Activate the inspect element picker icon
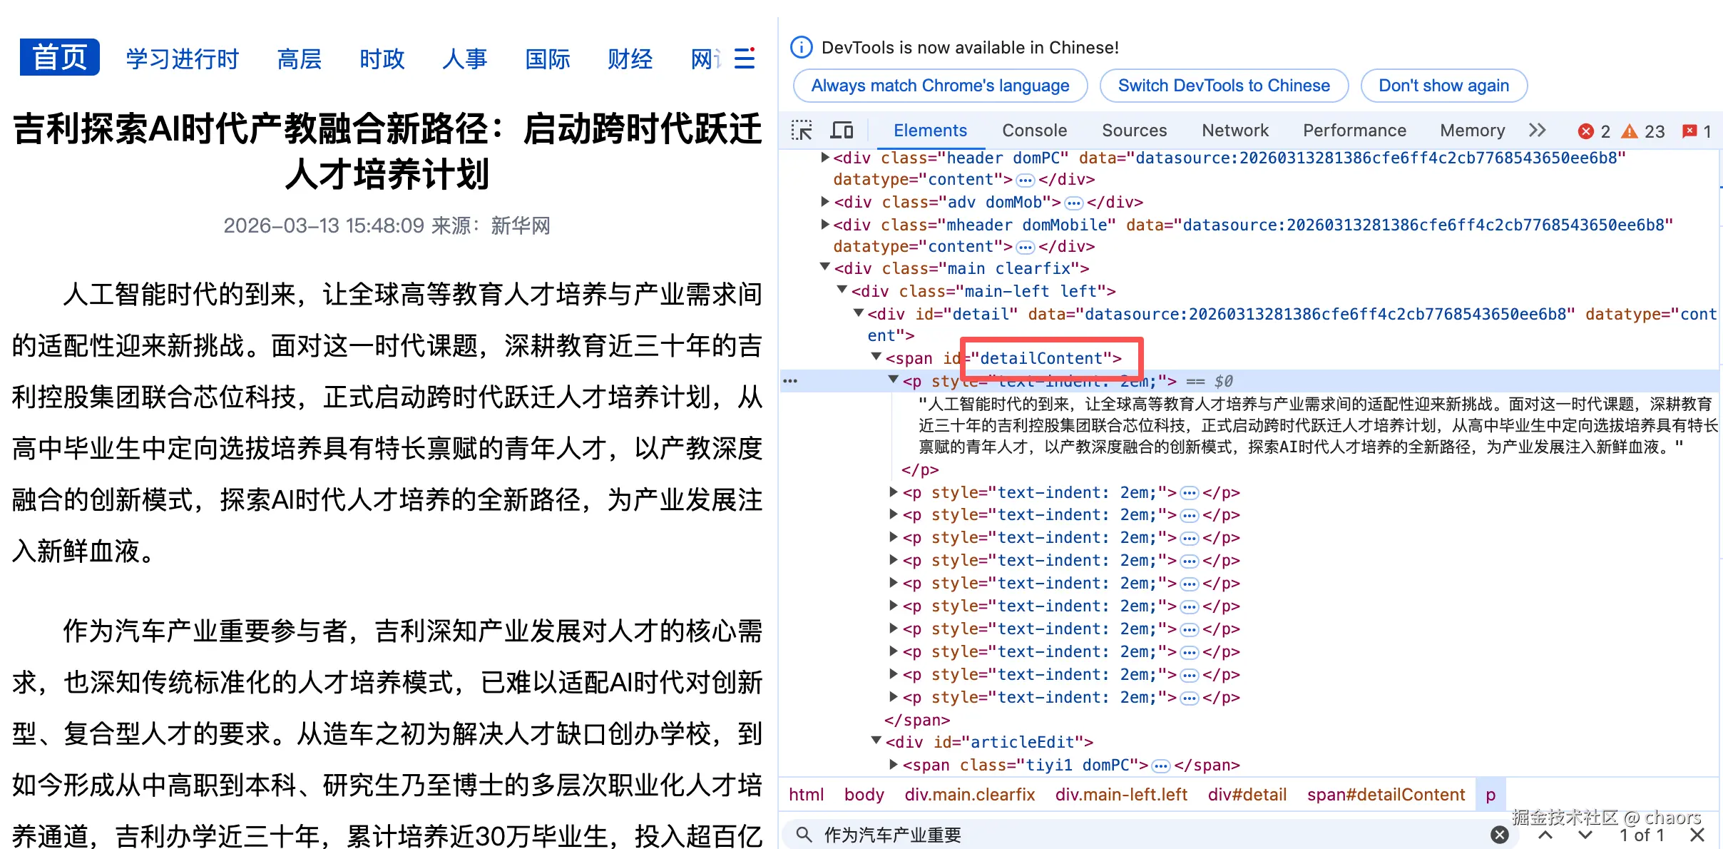This screenshot has height=849, width=1723. 802,131
